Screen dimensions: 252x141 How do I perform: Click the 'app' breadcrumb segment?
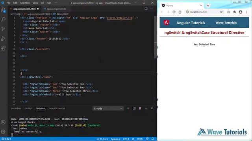coord(19,14)
